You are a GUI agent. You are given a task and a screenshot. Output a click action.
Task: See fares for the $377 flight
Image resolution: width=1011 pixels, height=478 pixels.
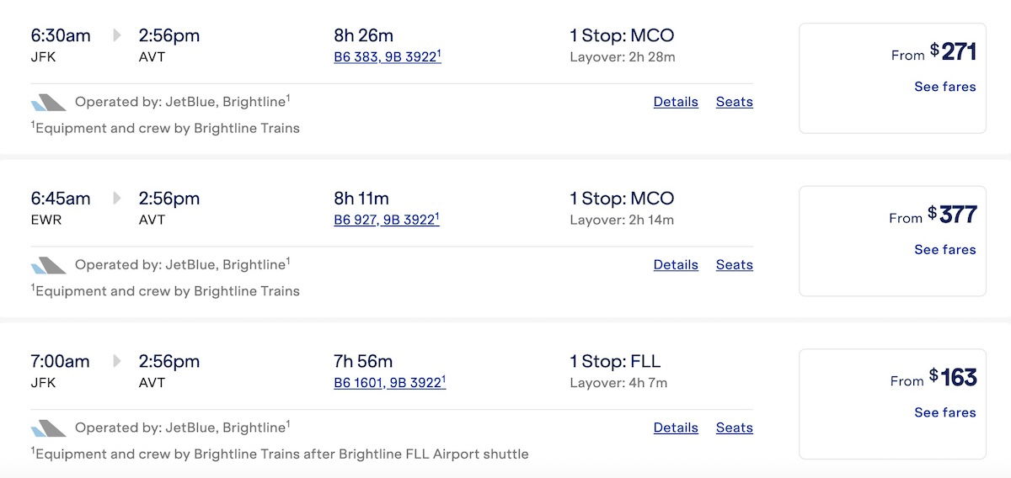(x=945, y=250)
